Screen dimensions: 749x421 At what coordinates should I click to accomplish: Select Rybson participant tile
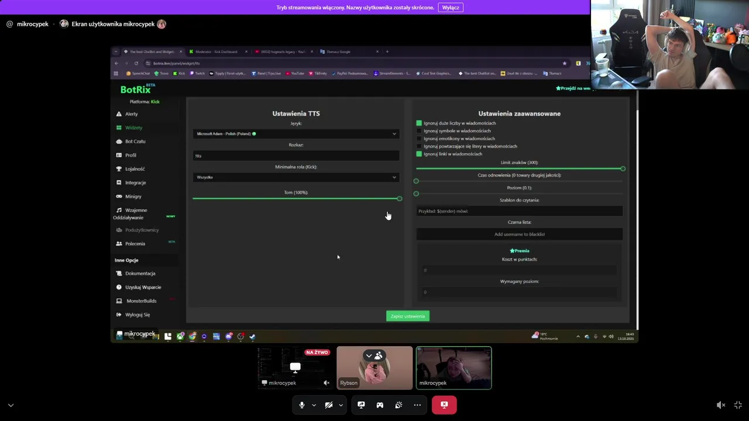pyautogui.click(x=374, y=368)
